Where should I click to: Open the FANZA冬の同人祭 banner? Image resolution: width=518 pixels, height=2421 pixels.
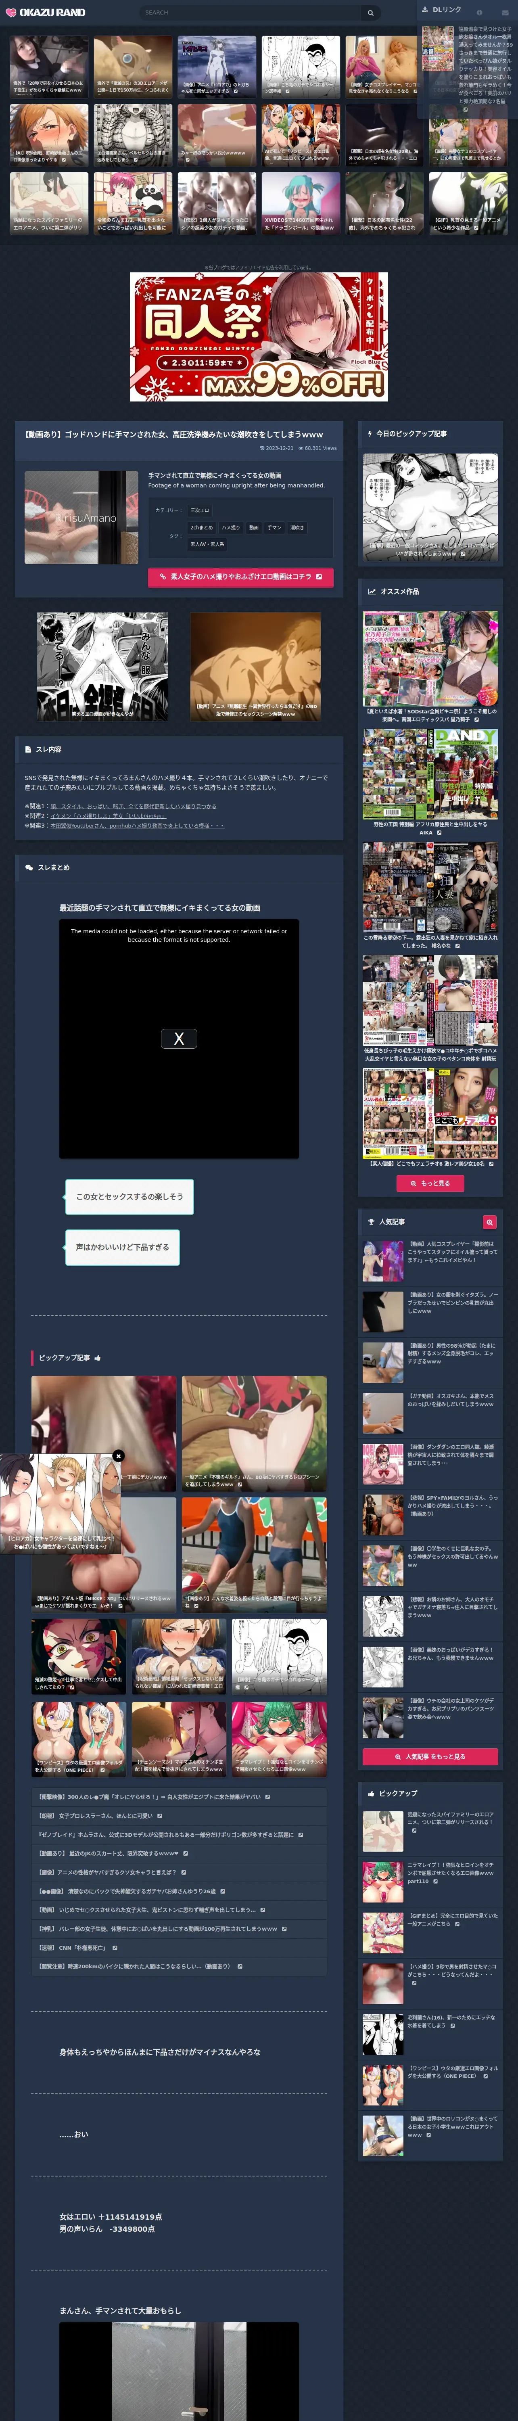point(259,337)
